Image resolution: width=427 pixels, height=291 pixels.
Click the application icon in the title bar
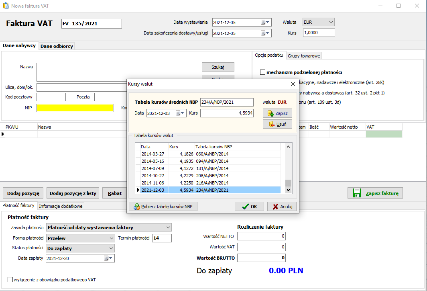point(6,6)
